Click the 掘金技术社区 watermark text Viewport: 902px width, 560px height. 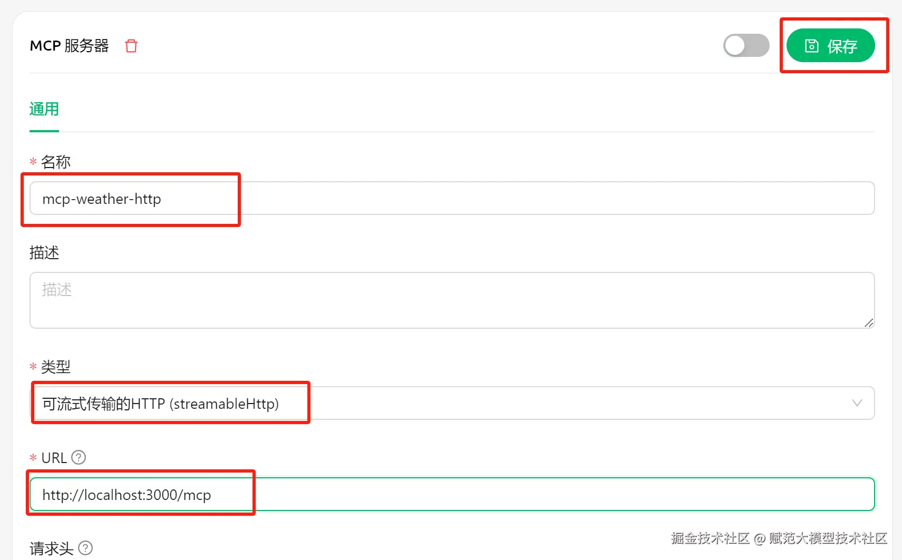pos(710,538)
